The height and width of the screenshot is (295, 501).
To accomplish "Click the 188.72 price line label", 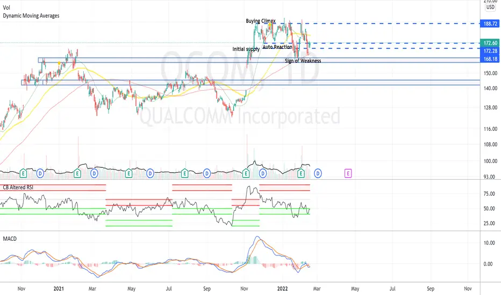I will pos(490,24).
